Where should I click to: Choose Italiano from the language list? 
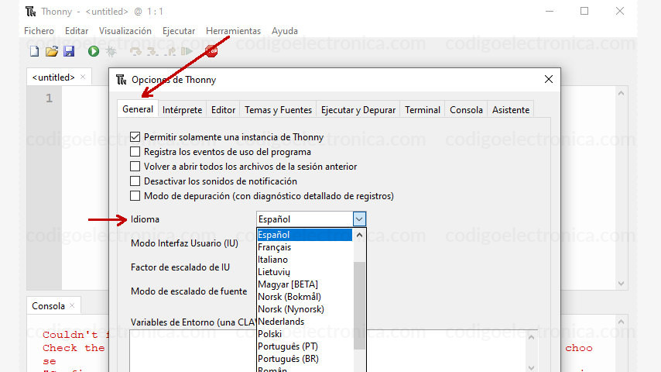coord(305,260)
